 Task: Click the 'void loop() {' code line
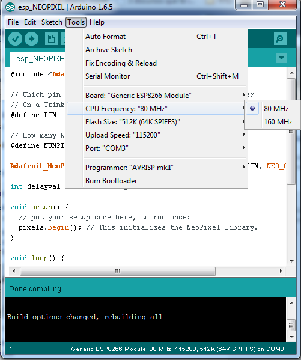(37, 258)
